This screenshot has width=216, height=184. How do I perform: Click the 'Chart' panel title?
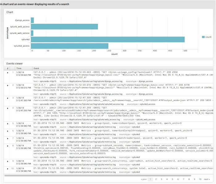coord(10,12)
